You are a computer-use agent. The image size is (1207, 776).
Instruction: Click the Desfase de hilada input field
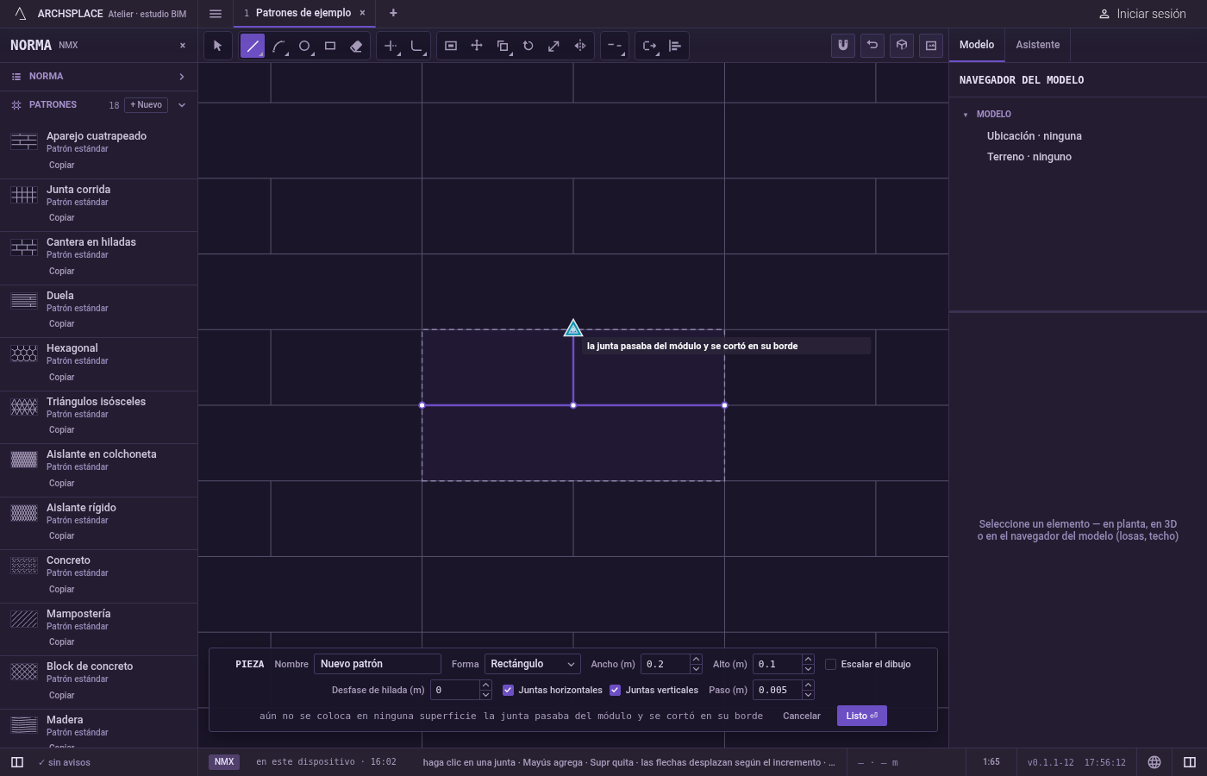click(x=454, y=690)
